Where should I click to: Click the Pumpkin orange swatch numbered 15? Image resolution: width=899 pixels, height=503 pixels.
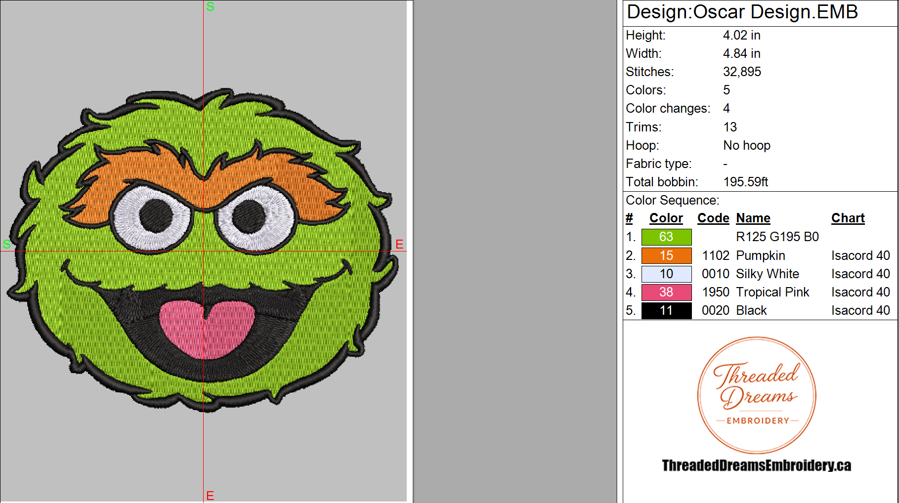click(x=666, y=255)
